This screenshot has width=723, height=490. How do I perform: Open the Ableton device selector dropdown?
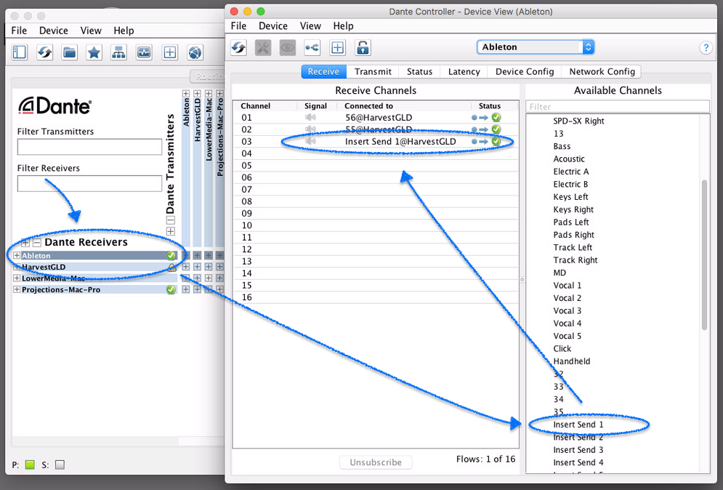(536, 47)
